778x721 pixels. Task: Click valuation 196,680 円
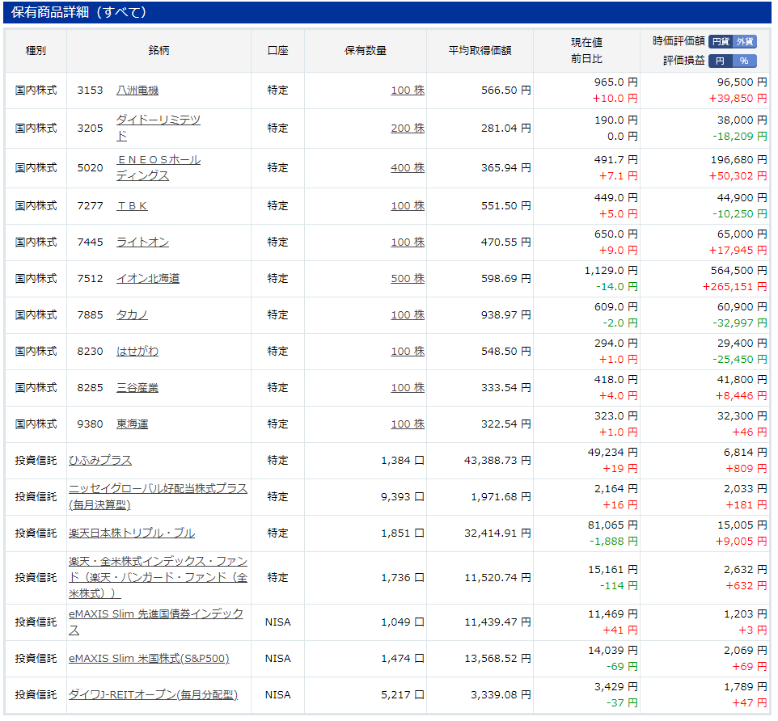point(739,160)
